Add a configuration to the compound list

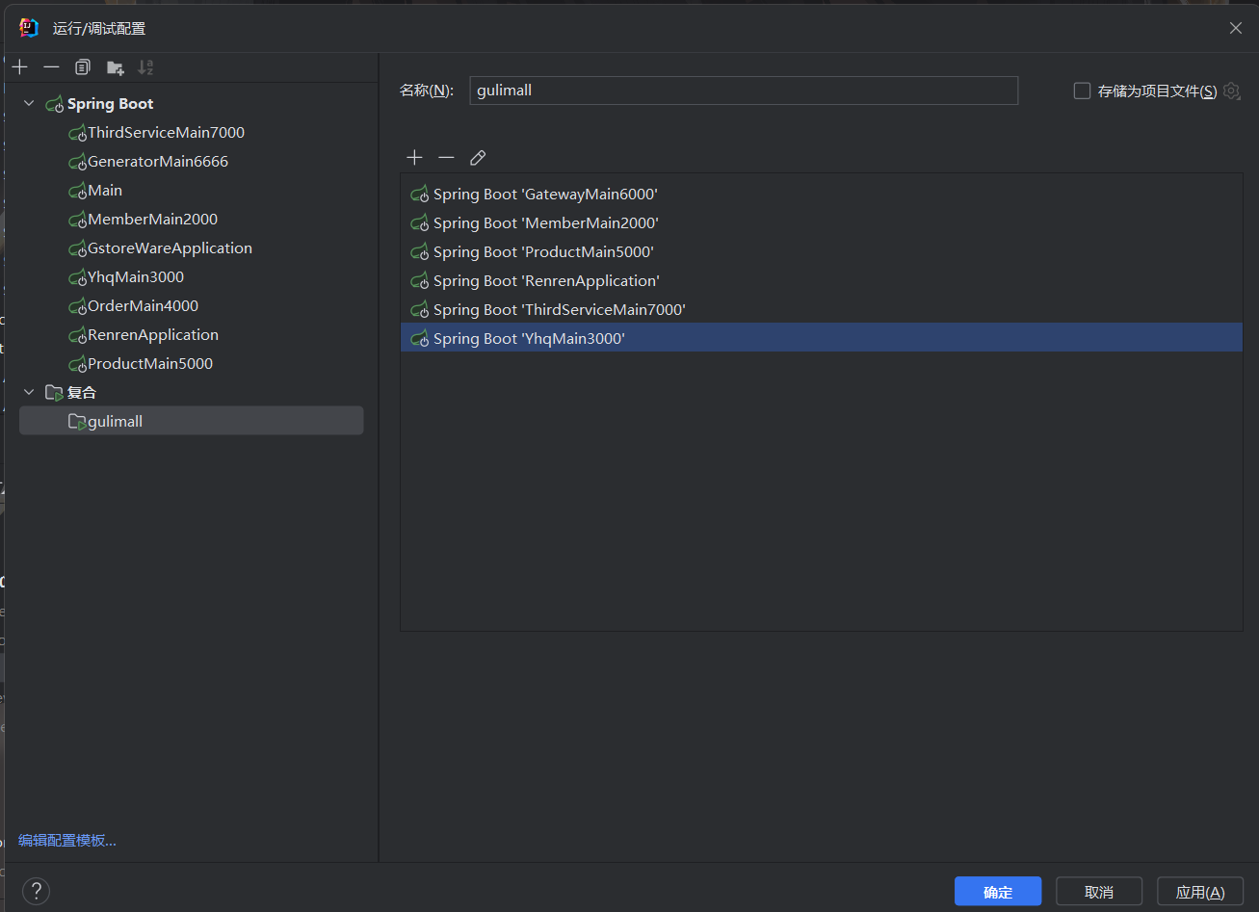[x=414, y=157]
